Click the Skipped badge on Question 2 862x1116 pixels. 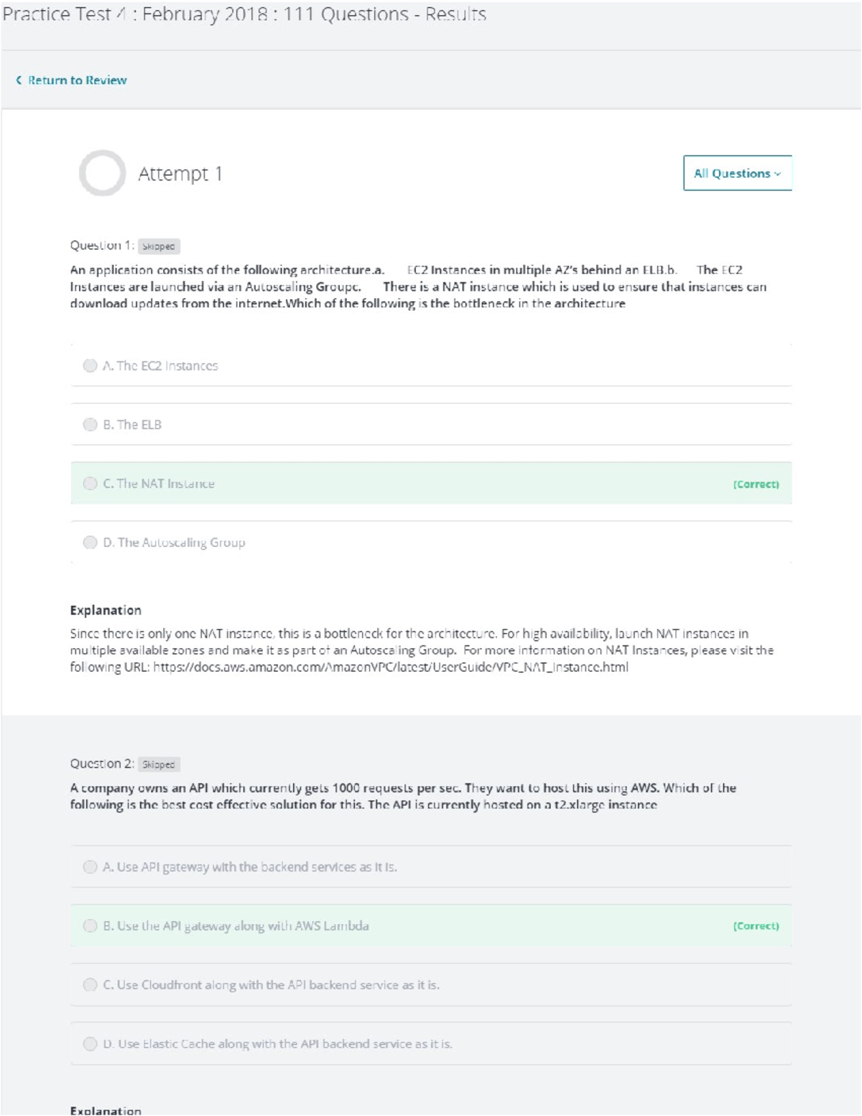(x=159, y=765)
